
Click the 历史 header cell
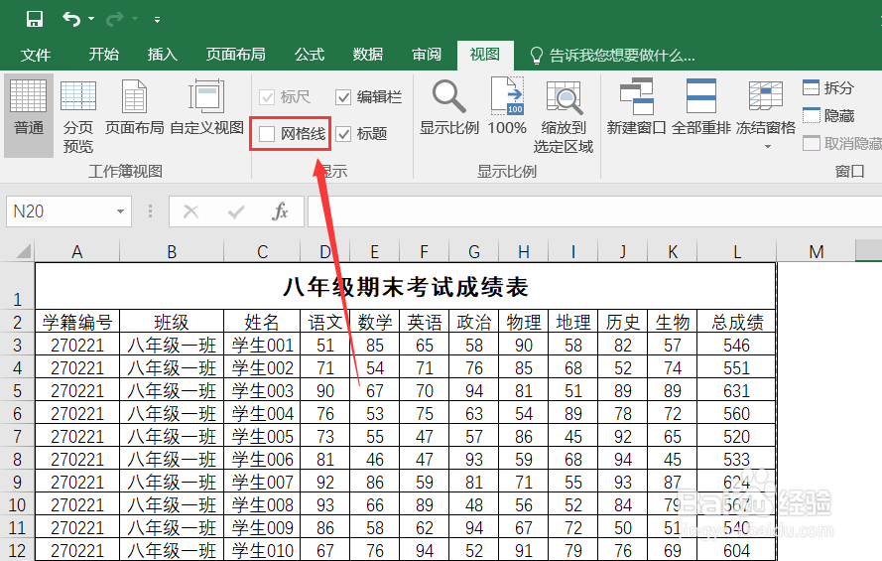pyautogui.click(x=623, y=322)
